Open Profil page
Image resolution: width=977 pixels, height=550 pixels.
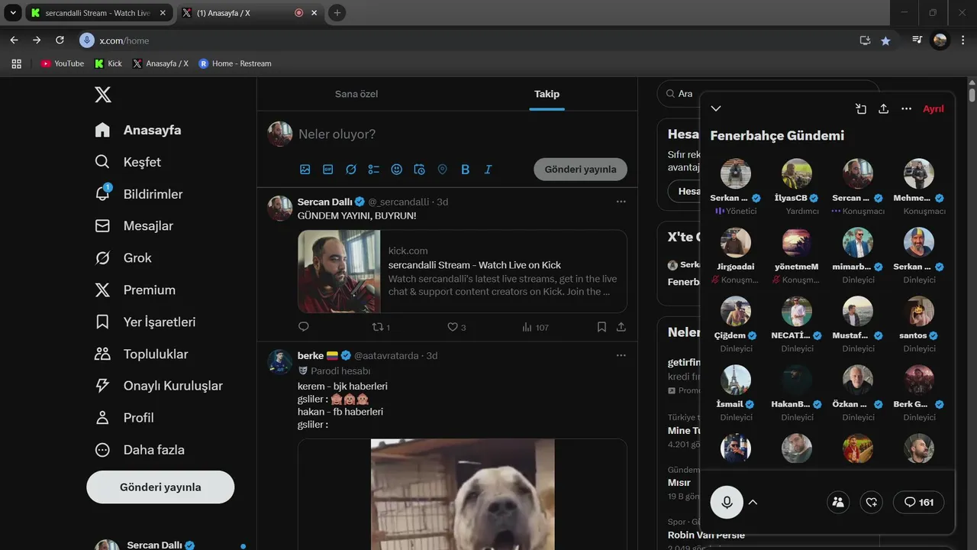(x=124, y=418)
